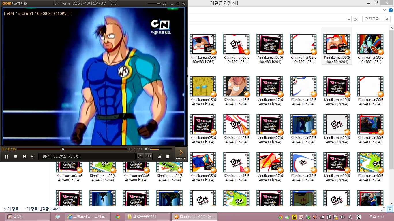Screen dimensions: 394x221
Task: Select the Kinnikuman15 video file
Action: 203,91
